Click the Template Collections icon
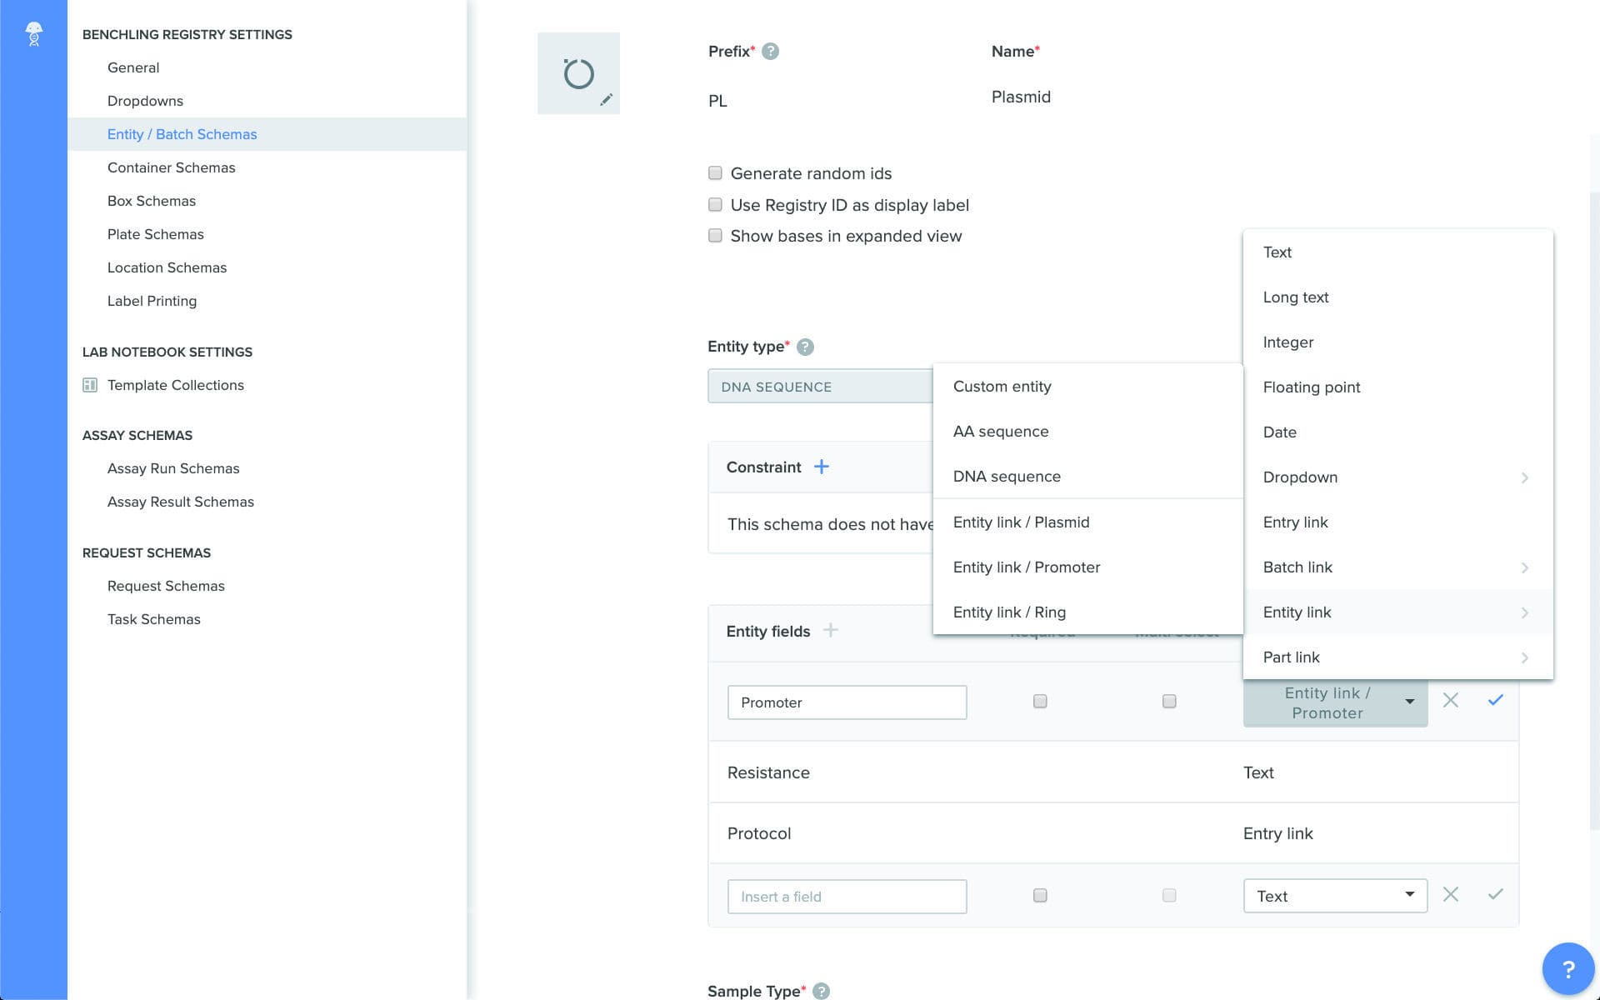The width and height of the screenshot is (1600, 1000). [88, 384]
